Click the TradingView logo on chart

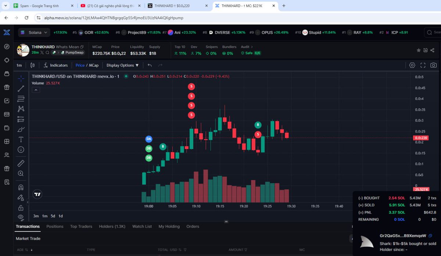37,194
